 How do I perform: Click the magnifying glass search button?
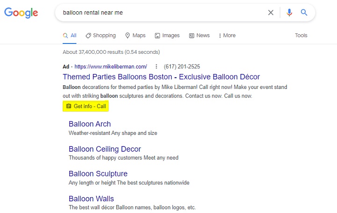click(x=304, y=13)
